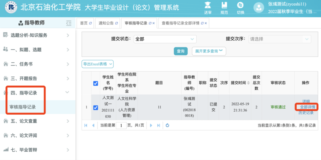Screen dimensions: 321x160
Task: Open the 提交状态 dropdown
Action: [165, 39]
